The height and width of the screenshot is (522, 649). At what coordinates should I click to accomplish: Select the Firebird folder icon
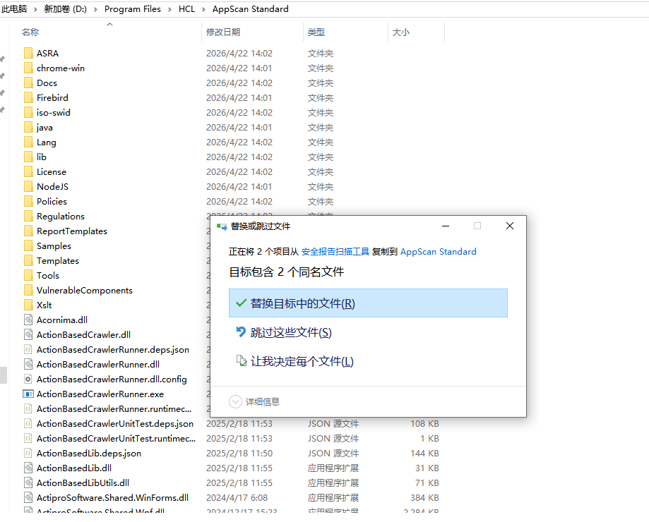tap(28, 98)
